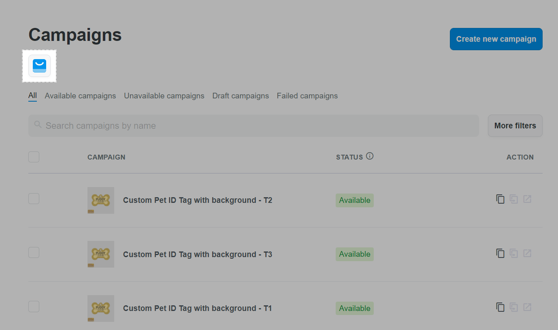The height and width of the screenshot is (330, 558).
Task: Select the checkbox for the T3 campaign
Action: [x=34, y=253]
